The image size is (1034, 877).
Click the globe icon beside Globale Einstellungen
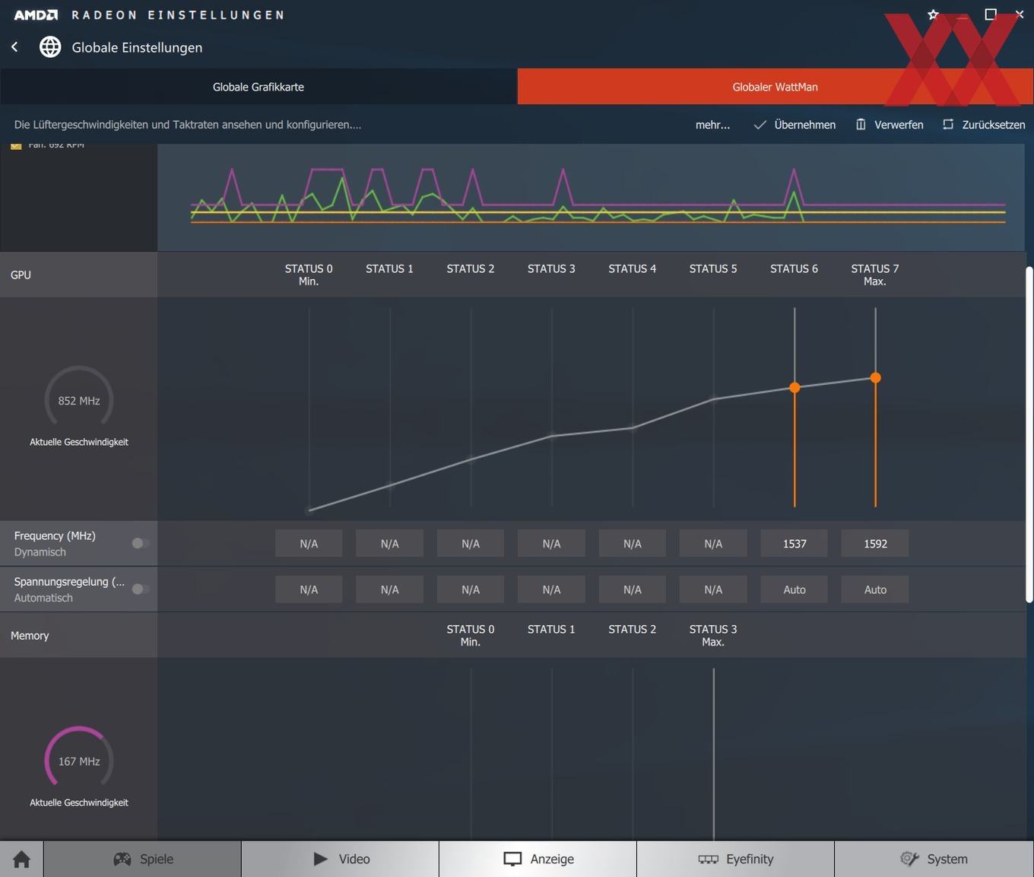click(x=50, y=47)
